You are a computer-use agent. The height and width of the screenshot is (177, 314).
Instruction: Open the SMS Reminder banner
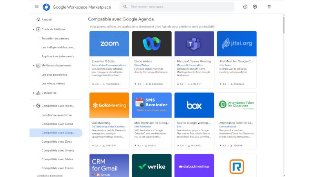[x=152, y=105]
